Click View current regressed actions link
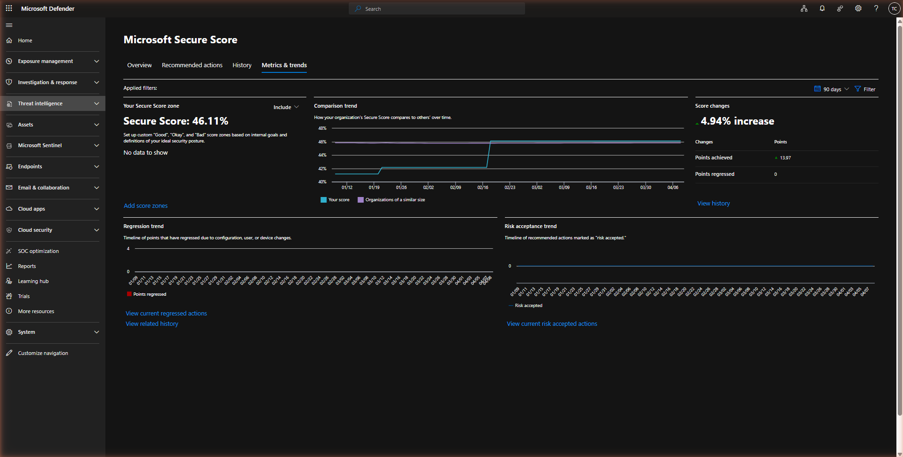 pyautogui.click(x=166, y=314)
